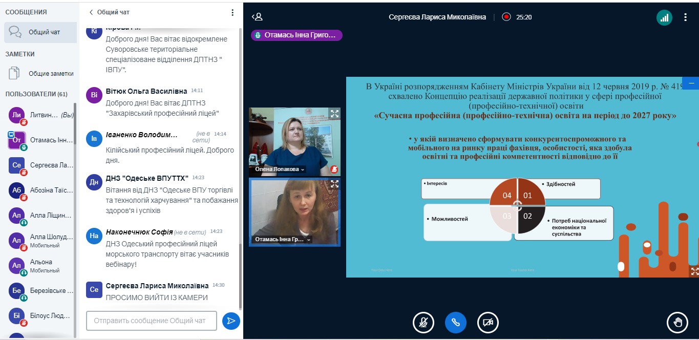Viewport: 699px width, 340px height.
Task: Send chat message with blue arrow button
Action: (x=231, y=321)
